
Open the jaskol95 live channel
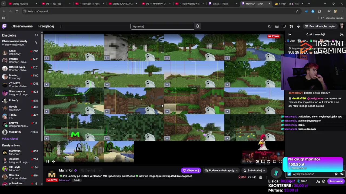click(x=21, y=161)
